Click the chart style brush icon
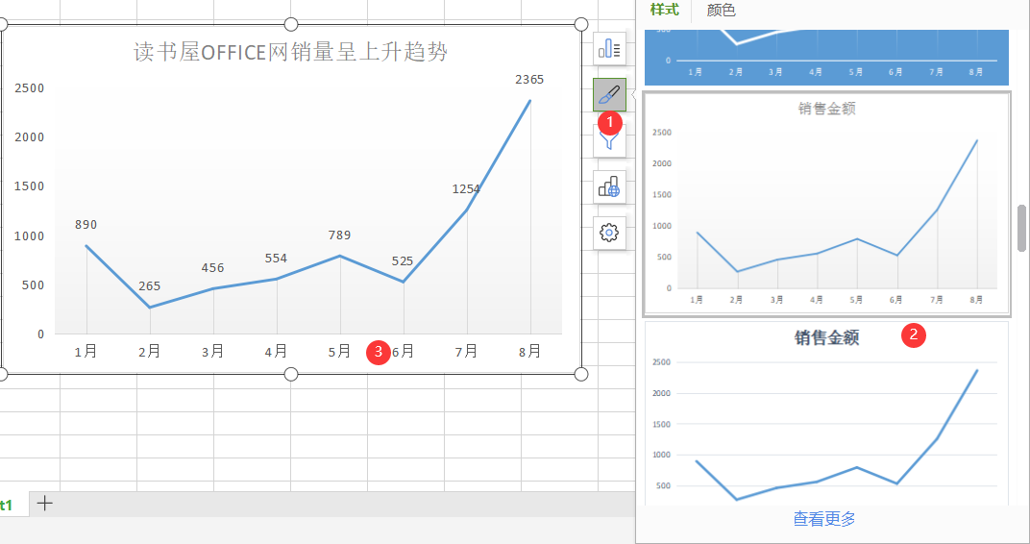 pyautogui.click(x=609, y=94)
